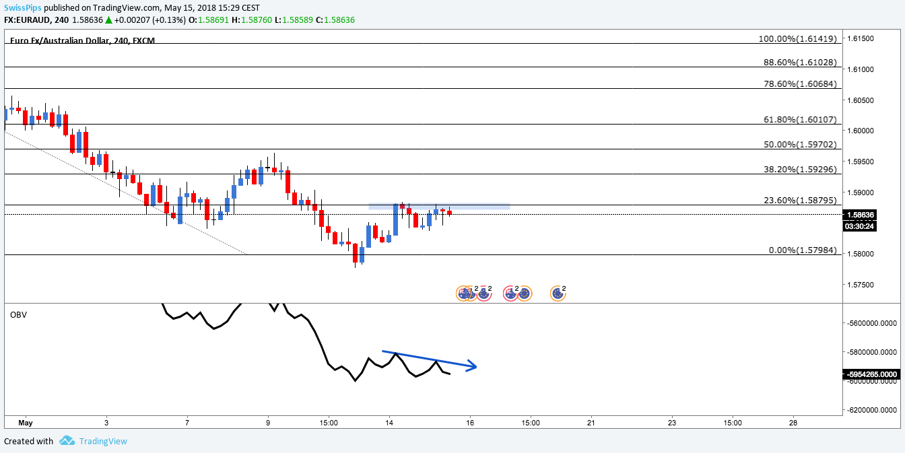Open the TradingView link in footer
The height and width of the screenshot is (453, 905).
point(102,442)
